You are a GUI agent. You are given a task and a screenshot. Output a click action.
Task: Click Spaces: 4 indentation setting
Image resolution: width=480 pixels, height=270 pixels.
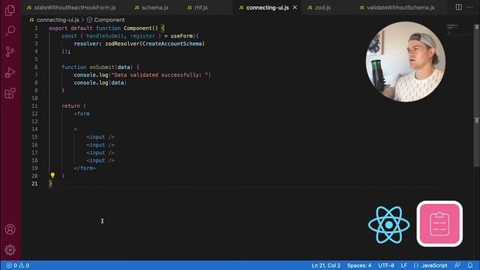click(359, 265)
